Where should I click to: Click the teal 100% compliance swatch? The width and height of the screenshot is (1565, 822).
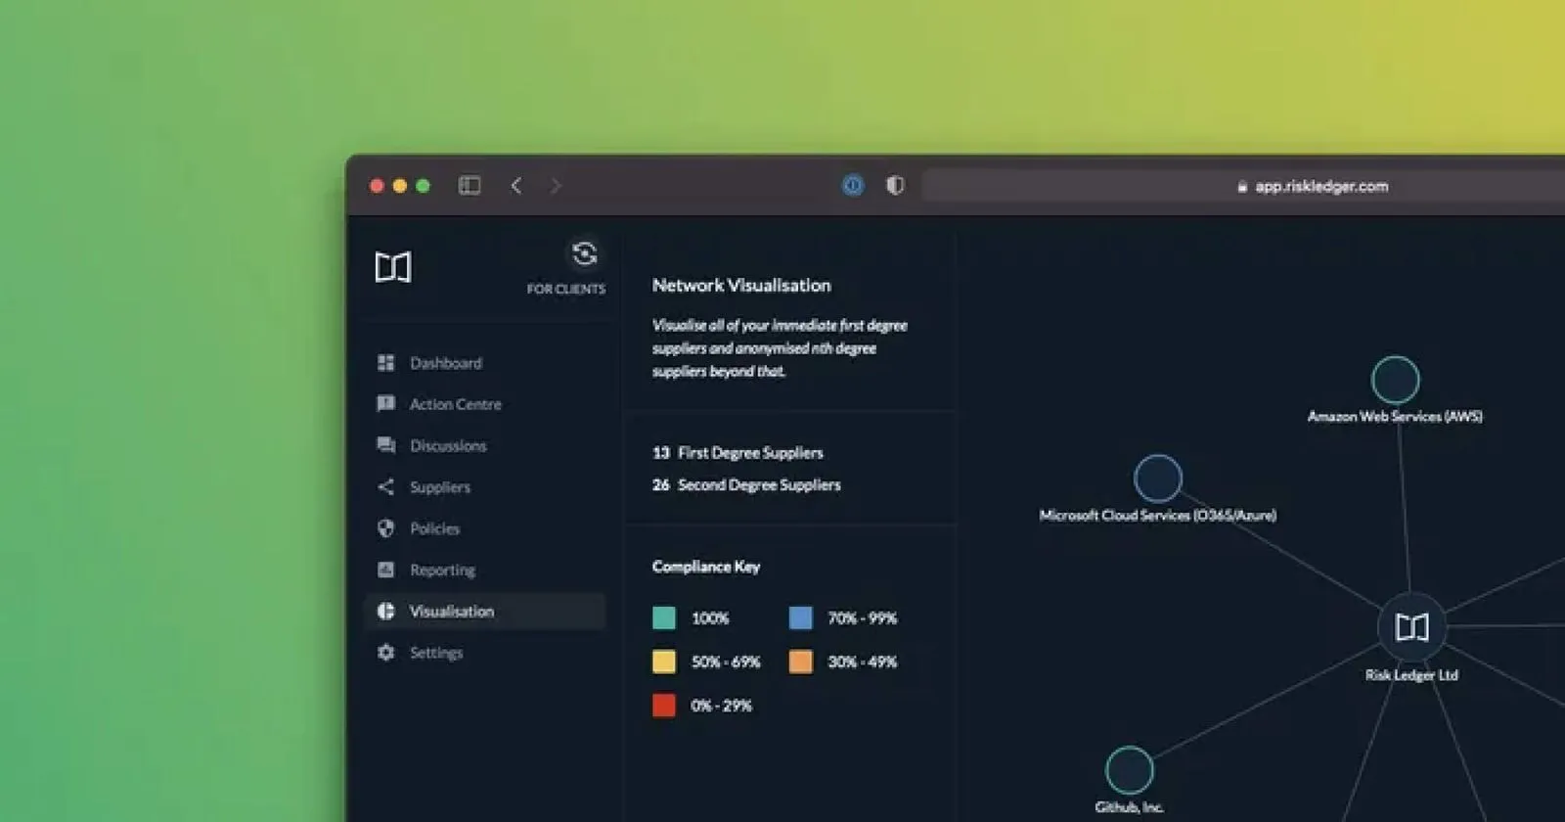[x=664, y=617]
